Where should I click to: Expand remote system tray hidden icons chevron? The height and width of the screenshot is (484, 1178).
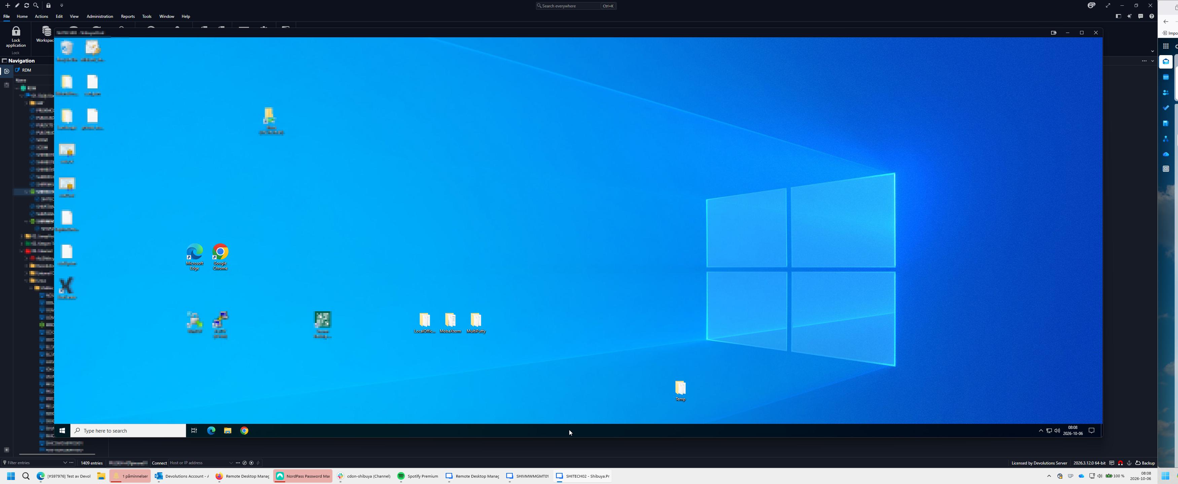coord(1041,431)
